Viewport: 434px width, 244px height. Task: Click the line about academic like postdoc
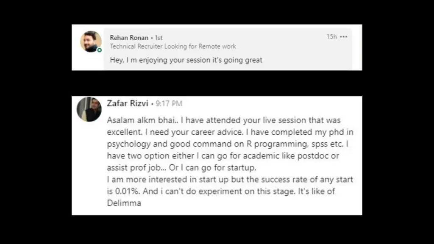coord(223,156)
